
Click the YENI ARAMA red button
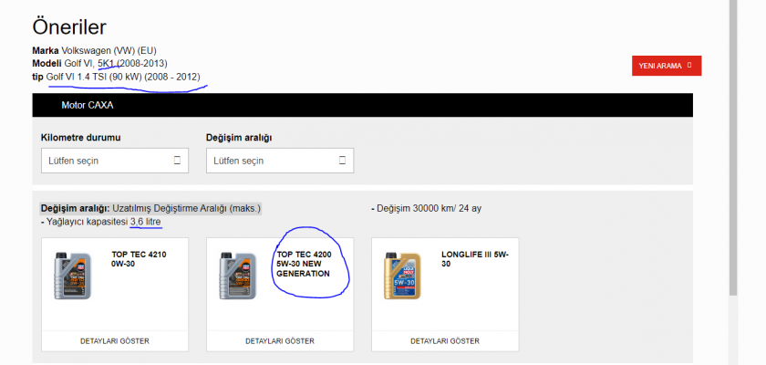(667, 66)
